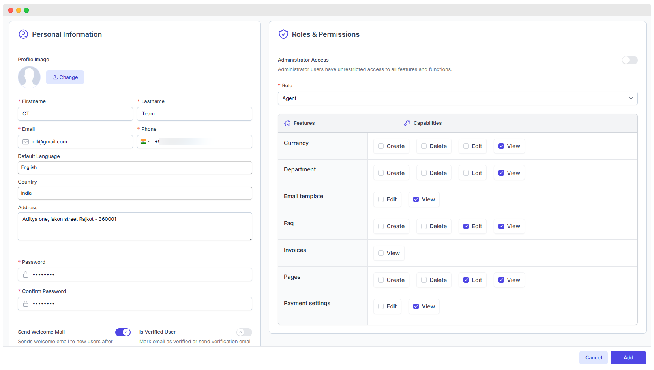Check the Pages Create checkbox
654x370 pixels.
[x=381, y=280]
